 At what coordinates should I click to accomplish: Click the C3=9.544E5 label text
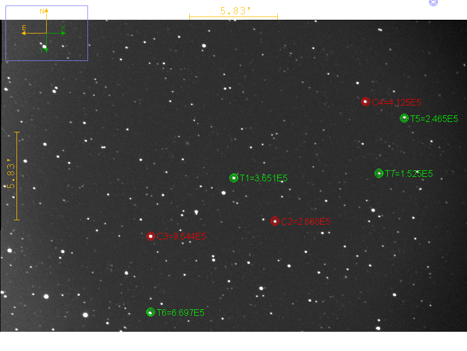tap(181, 237)
